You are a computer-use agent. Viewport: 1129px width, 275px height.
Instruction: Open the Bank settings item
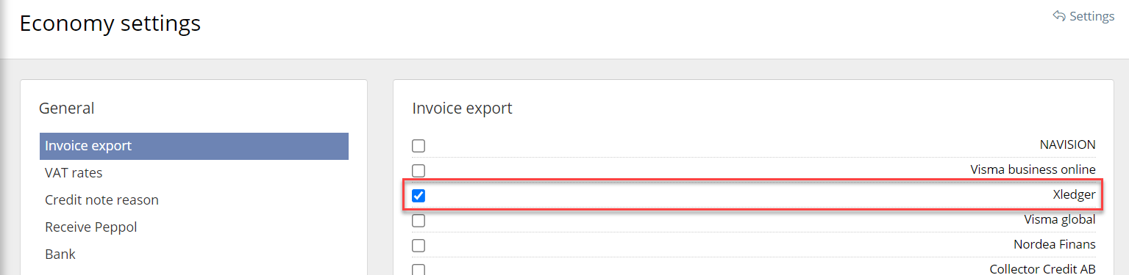pos(60,254)
